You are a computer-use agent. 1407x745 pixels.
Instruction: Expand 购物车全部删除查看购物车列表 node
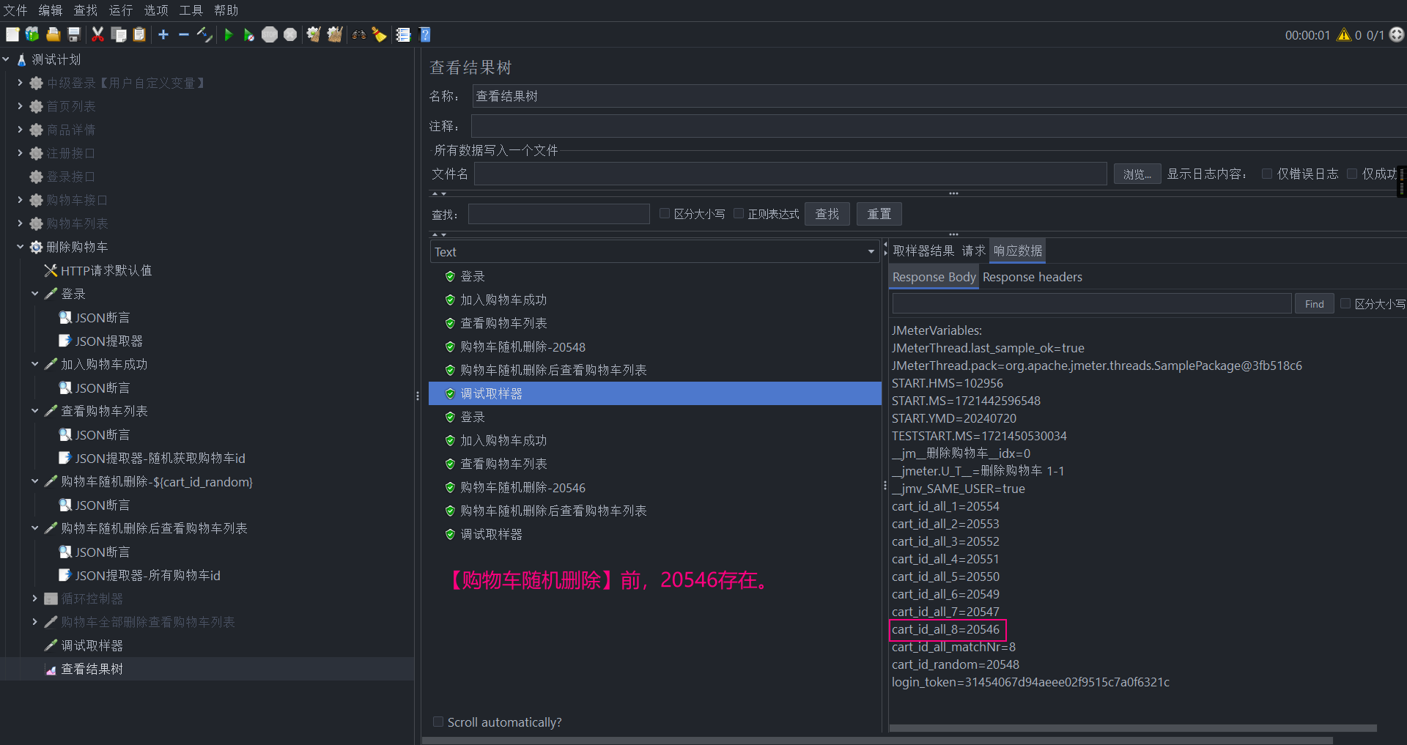click(34, 622)
